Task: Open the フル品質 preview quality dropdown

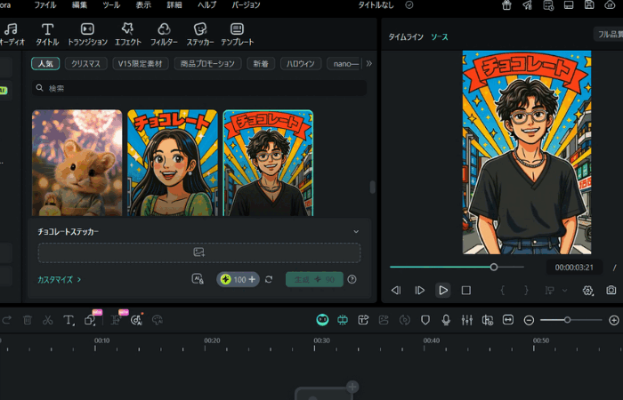Action: point(610,35)
